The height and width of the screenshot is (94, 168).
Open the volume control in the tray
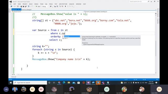[x=143, y=83]
